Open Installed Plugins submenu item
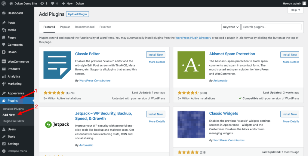This screenshot has width=308, height=156. point(13,109)
